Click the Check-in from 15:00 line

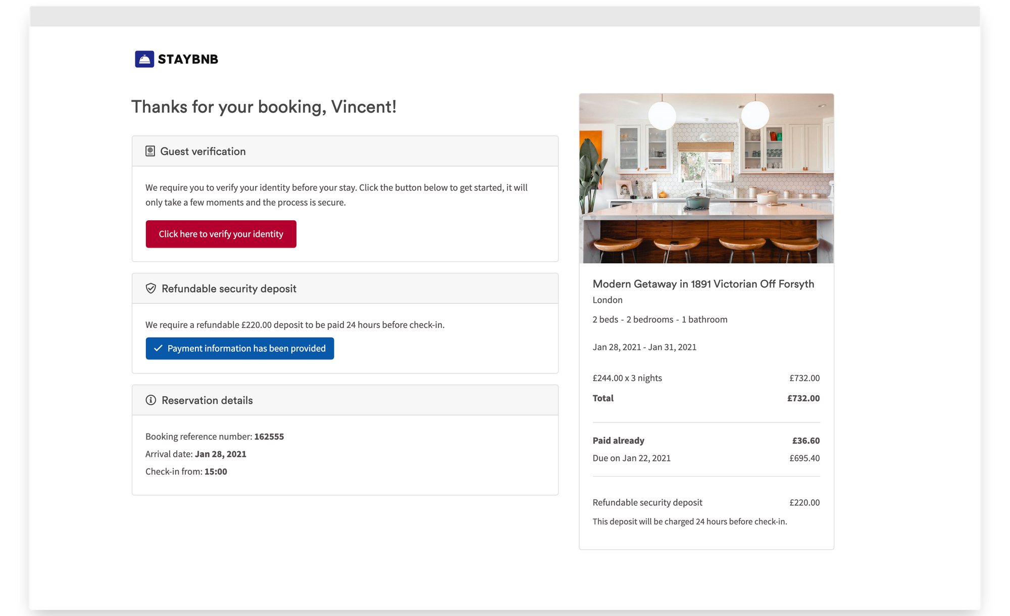coord(186,471)
